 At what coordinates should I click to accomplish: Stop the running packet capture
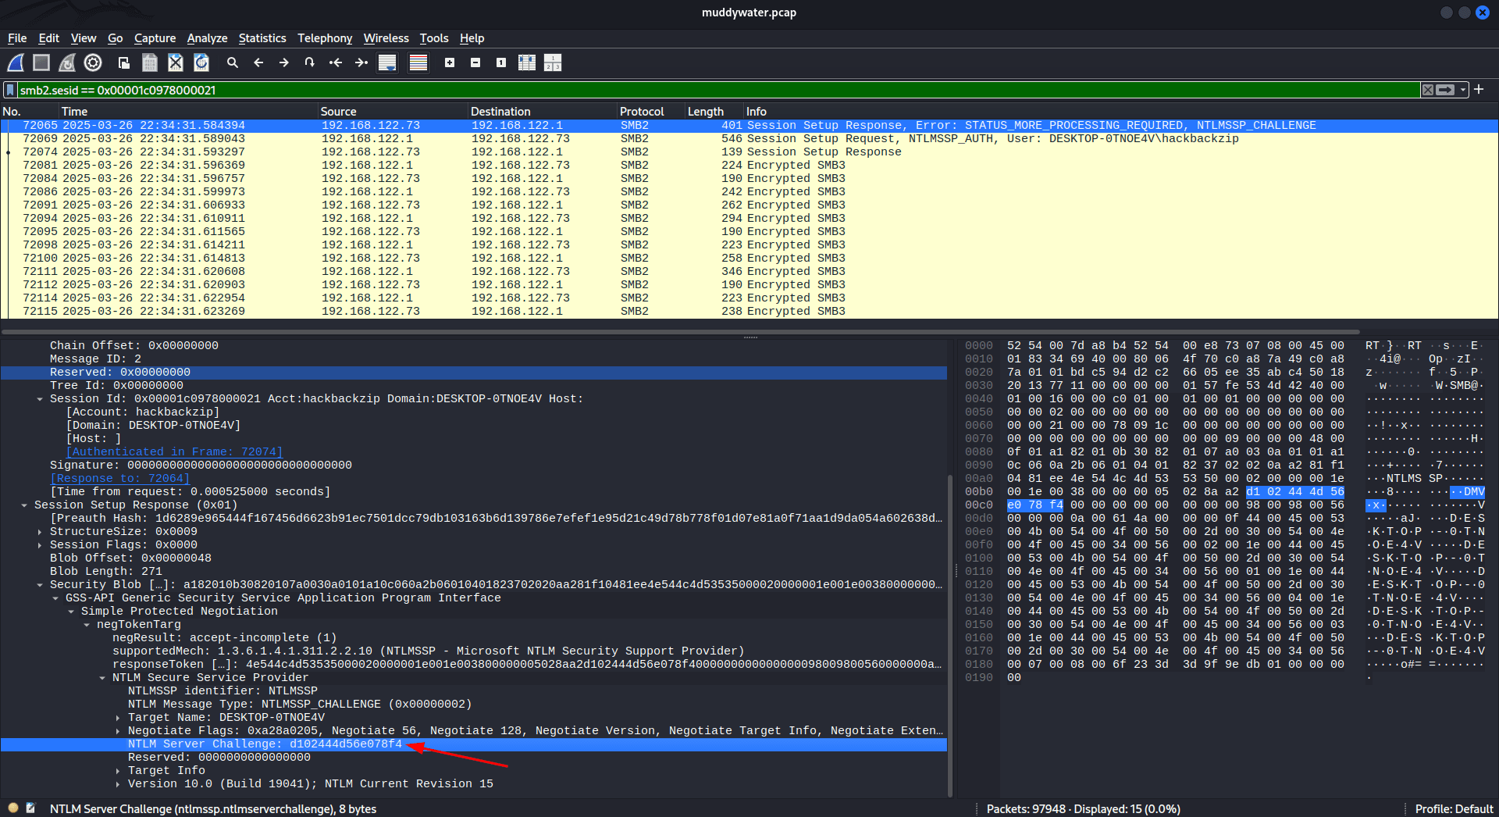[41, 62]
